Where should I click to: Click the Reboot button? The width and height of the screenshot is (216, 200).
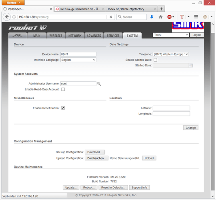coord(89,188)
